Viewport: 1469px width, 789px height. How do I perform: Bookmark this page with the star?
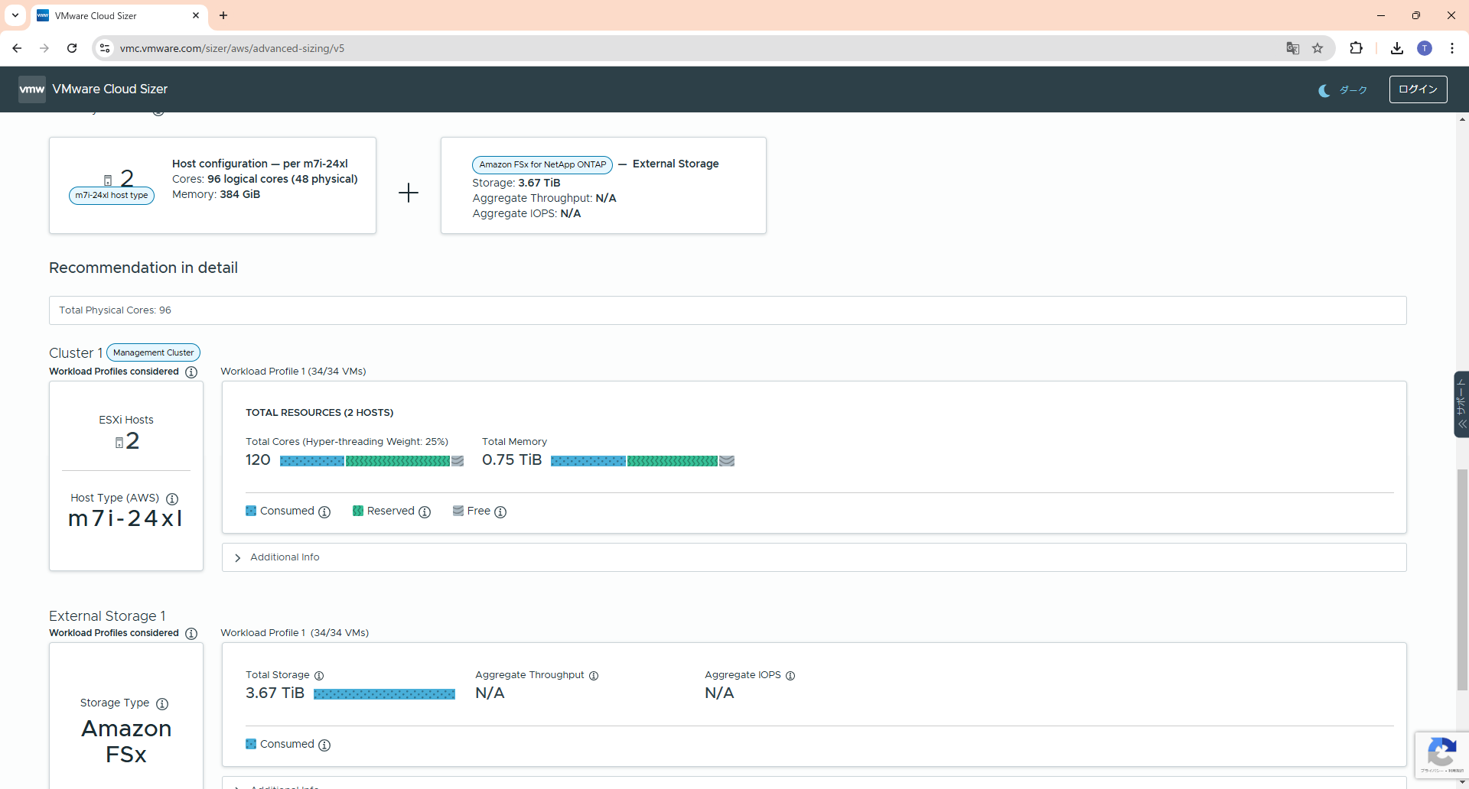click(1318, 48)
